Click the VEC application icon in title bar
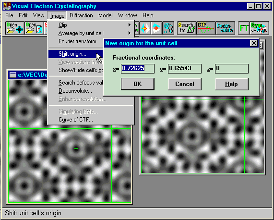Screen dimensions: 274x220 pos(7,6)
